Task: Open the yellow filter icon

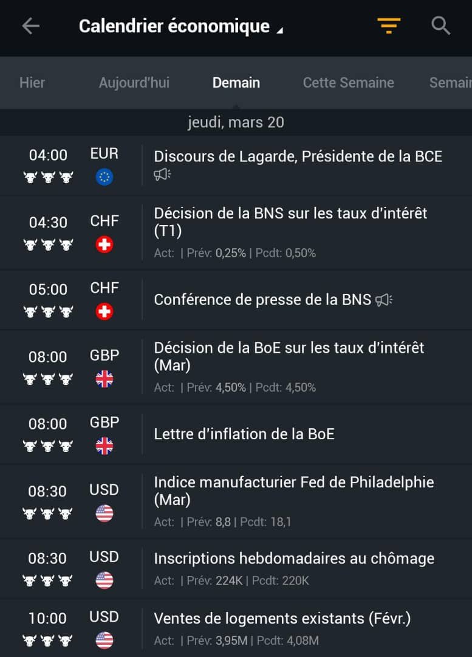Action: [x=389, y=26]
